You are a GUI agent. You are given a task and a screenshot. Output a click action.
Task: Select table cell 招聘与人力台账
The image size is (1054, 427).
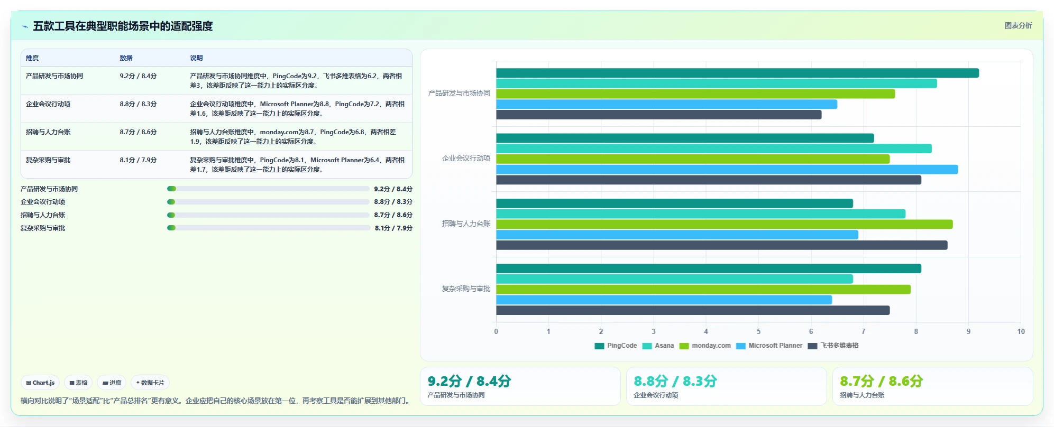click(x=48, y=132)
